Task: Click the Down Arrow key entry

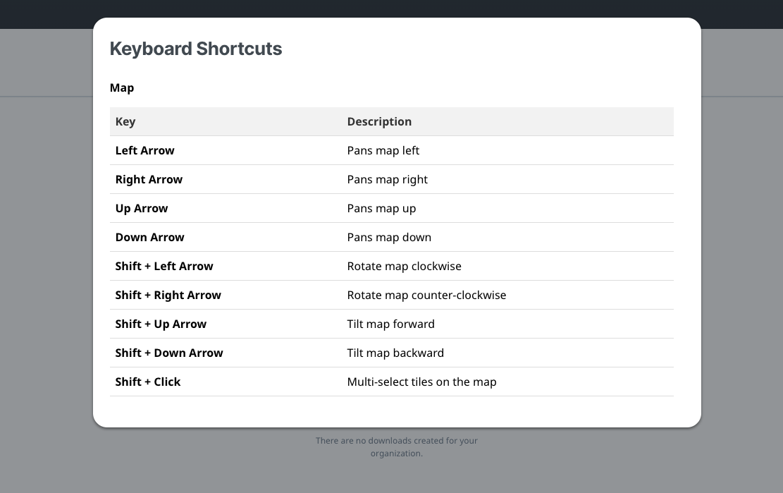Action: (149, 237)
